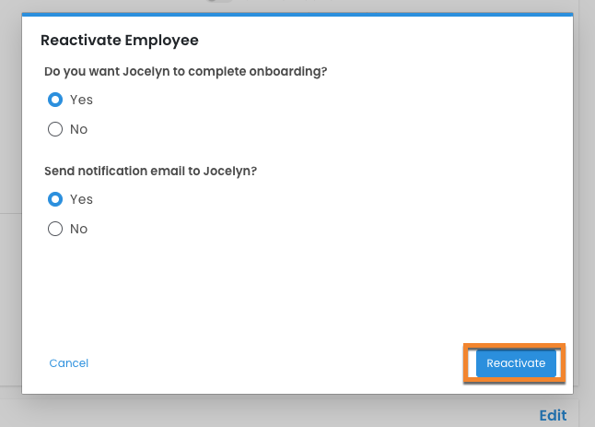Choose No radio for sending notification email

(55, 229)
